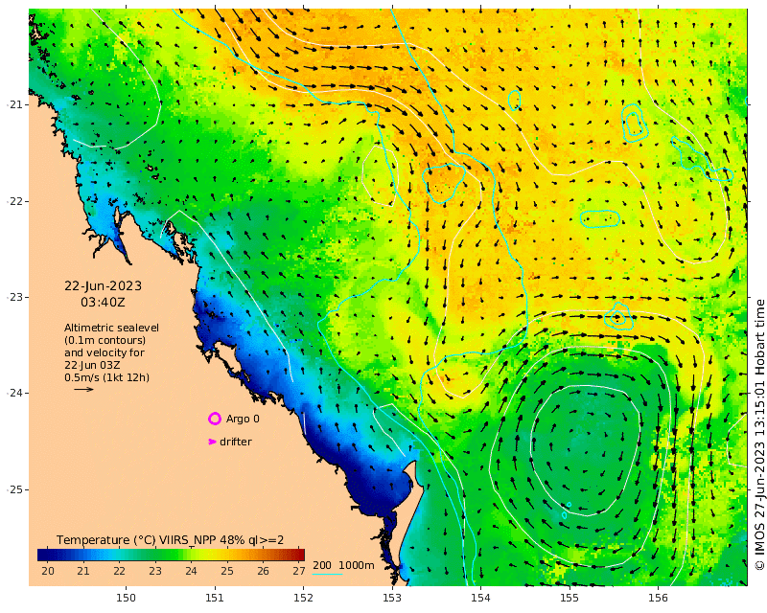Image resolution: width=767 pixels, height=613 pixels.
Task: Click latitude axis label -22
Action: [x=13, y=201]
